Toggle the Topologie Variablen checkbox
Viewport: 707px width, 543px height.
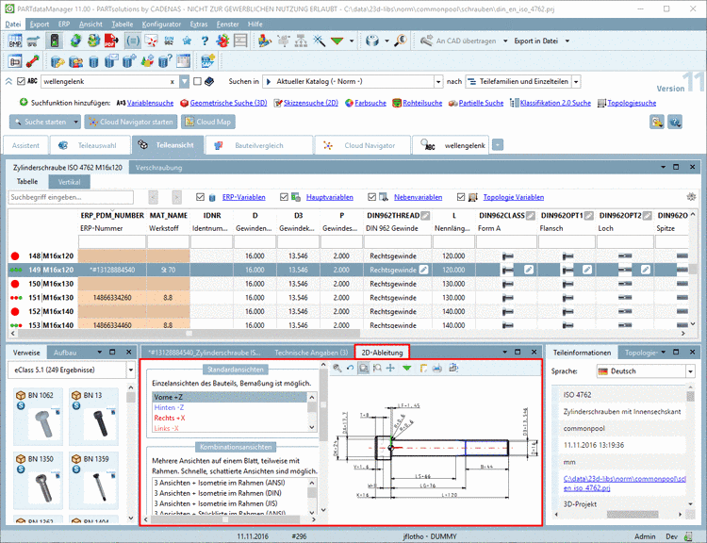(460, 197)
